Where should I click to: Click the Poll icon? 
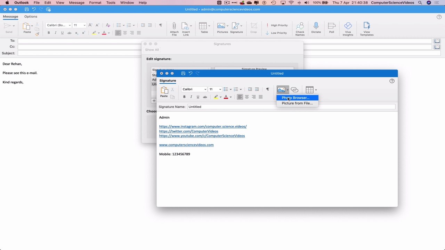pyautogui.click(x=332, y=28)
